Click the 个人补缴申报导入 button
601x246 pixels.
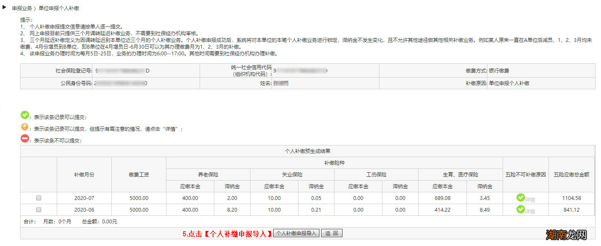pyautogui.click(x=296, y=233)
